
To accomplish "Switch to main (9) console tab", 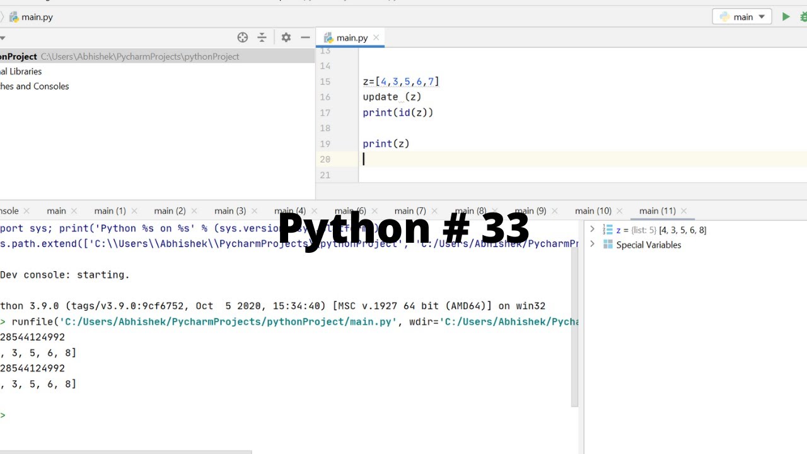I will click(x=530, y=211).
